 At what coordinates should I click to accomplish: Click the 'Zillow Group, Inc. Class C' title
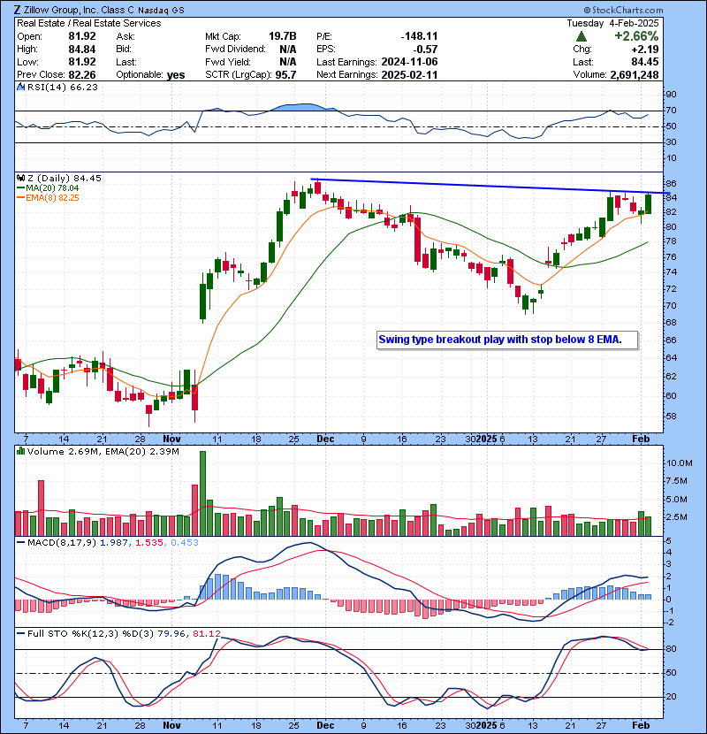pos(79,10)
